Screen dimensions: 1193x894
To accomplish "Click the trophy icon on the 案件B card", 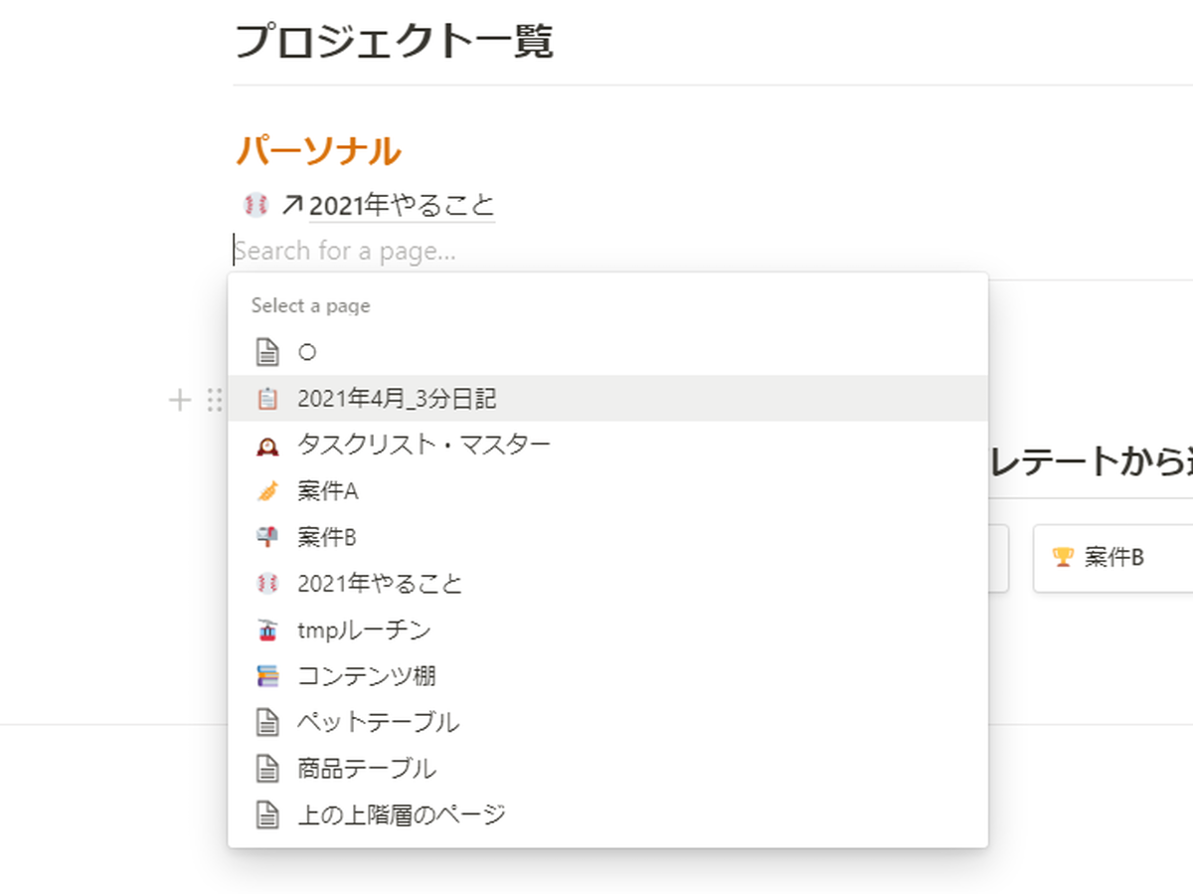I will click(x=1063, y=558).
